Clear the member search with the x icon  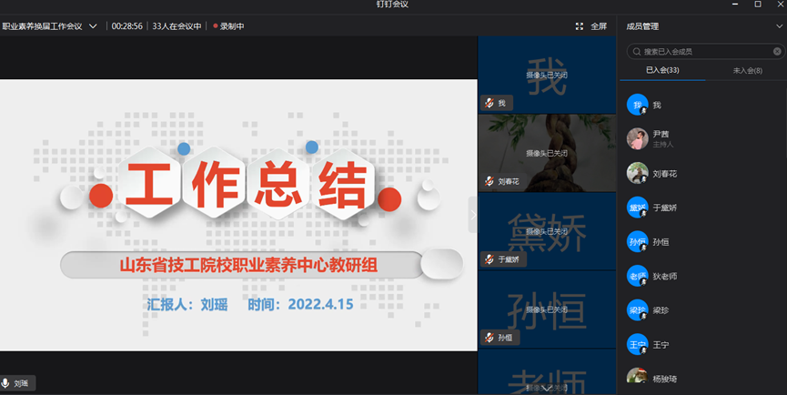(x=777, y=51)
